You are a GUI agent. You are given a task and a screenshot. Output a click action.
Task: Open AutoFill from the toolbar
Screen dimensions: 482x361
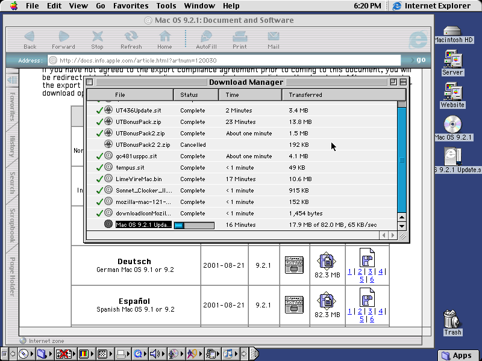207,36
